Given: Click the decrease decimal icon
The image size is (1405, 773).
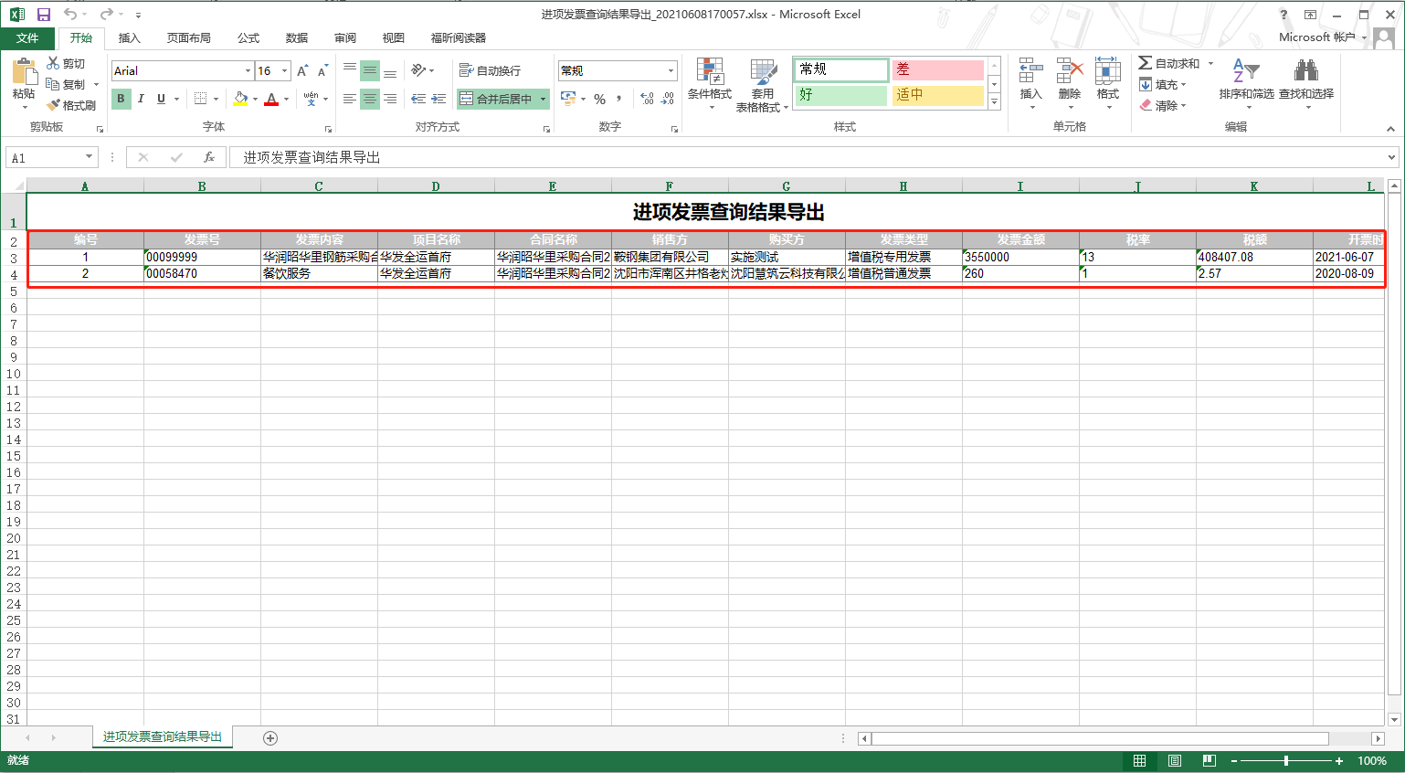Looking at the screenshot, I should click(x=668, y=99).
